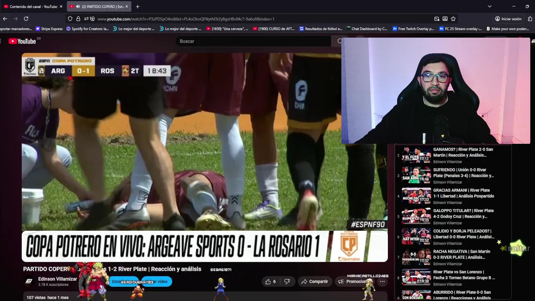Open the Free Twitch Overlay bookmark
Screen dimensions: 535x301
coord(413,29)
